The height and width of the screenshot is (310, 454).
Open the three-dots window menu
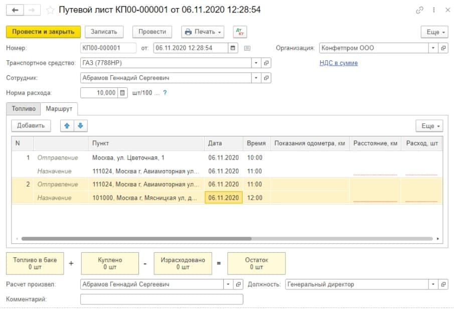(434, 10)
